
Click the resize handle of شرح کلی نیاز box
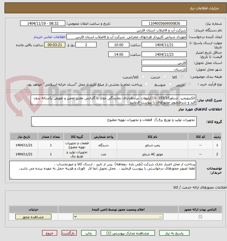click(32, 103)
